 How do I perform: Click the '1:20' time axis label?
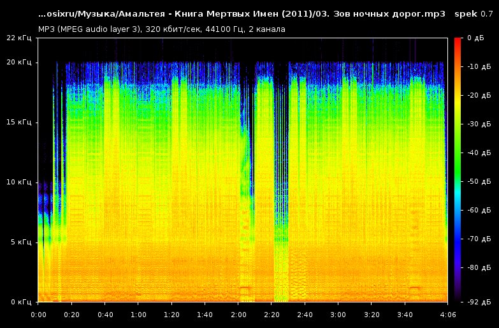coord(171,315)
